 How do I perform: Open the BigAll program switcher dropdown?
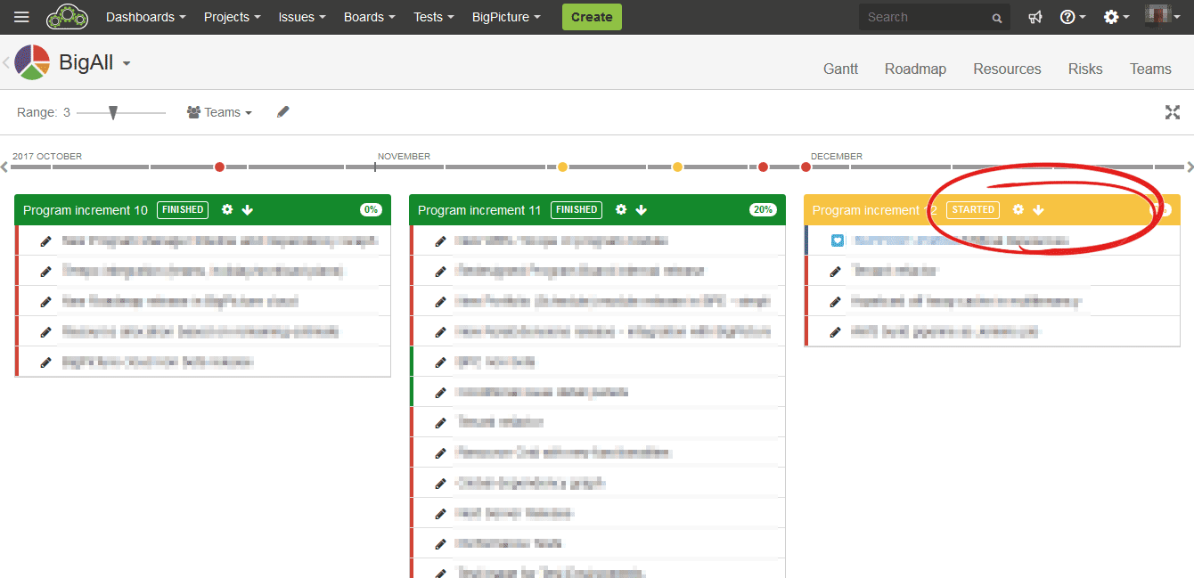(127, 63)
